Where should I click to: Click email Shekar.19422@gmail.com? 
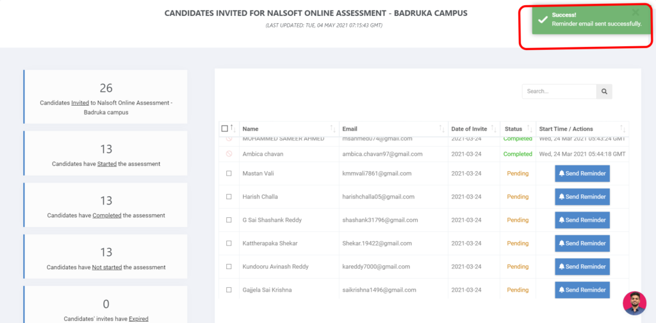coord(377,243)
